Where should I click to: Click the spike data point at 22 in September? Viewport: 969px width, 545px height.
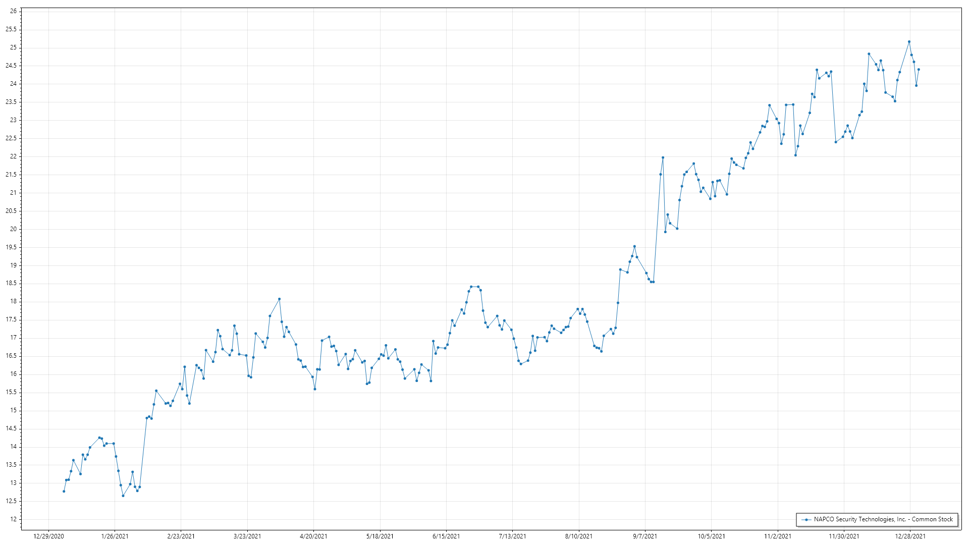point(663,157)
